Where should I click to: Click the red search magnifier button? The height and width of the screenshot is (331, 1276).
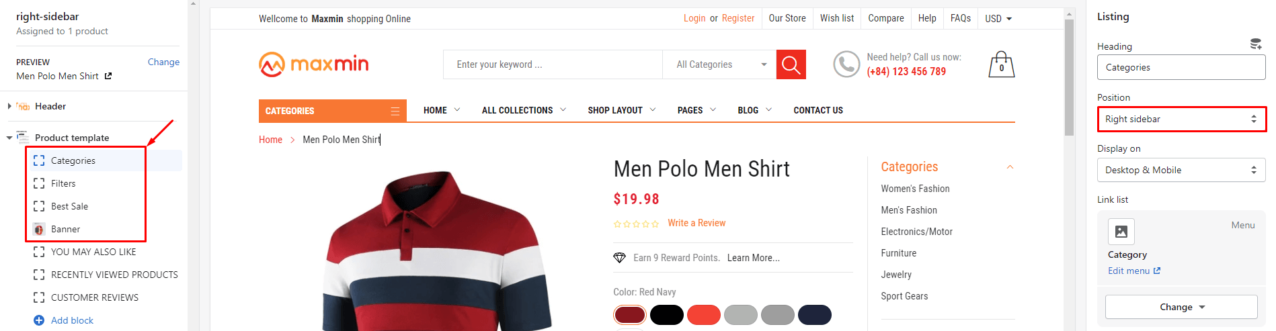click(791, 64)
